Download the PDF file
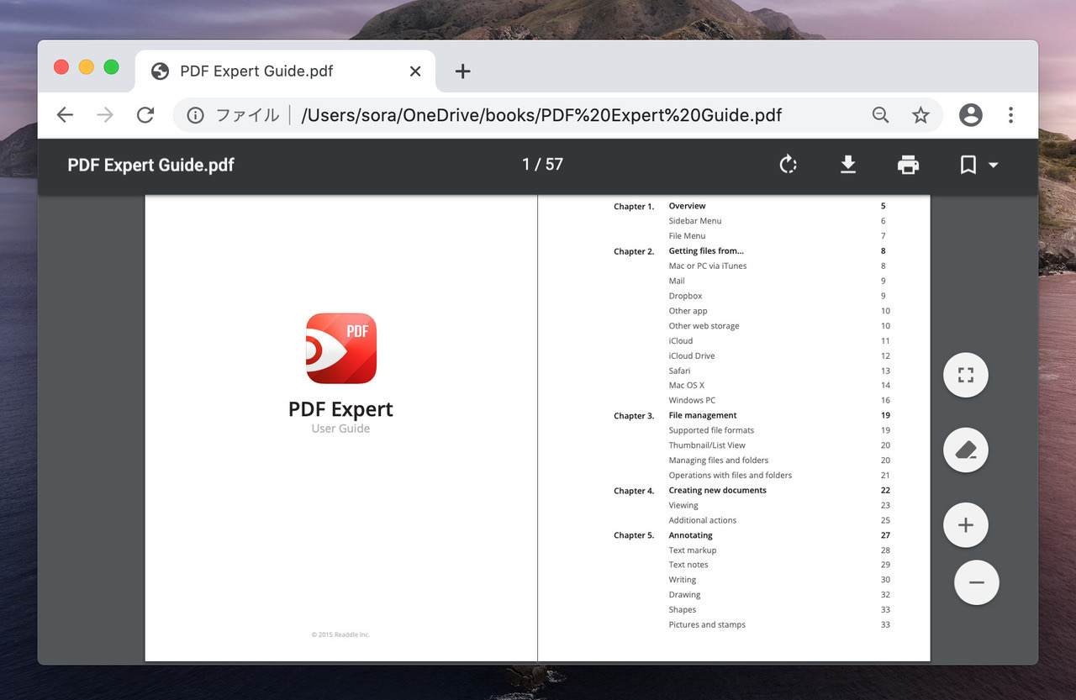The image size is (1076, 700). pyautogui.click(x=848, y=165)
